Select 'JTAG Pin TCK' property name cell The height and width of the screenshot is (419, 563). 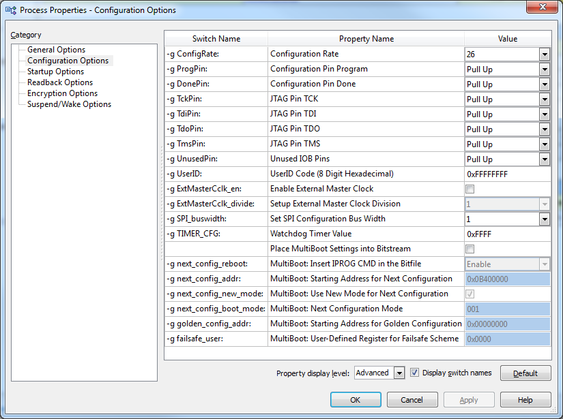366,99
